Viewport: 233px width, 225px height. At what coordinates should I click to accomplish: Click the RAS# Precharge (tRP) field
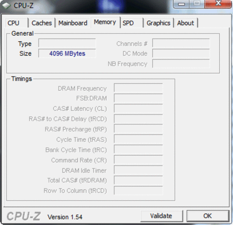[x=138, y=129]
